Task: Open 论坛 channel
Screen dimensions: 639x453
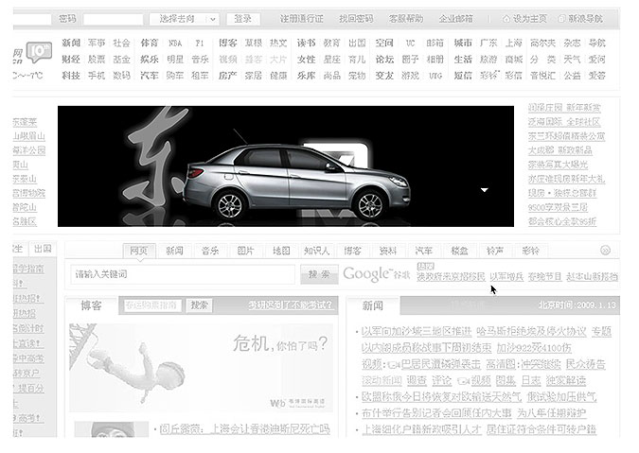Action: pyautogui.click(x=384, y=60)
